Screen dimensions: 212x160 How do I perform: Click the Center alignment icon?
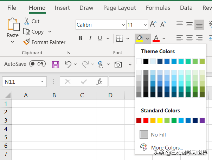[x=189, y=39]
